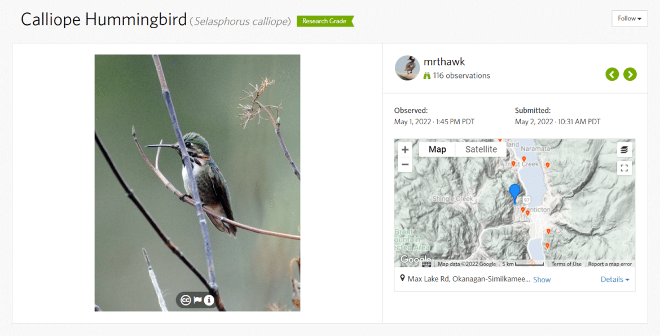The width and height of the screenshot is (660, 336).
Task: Open the Follow dropdown
Action: [x=630, y=19]
